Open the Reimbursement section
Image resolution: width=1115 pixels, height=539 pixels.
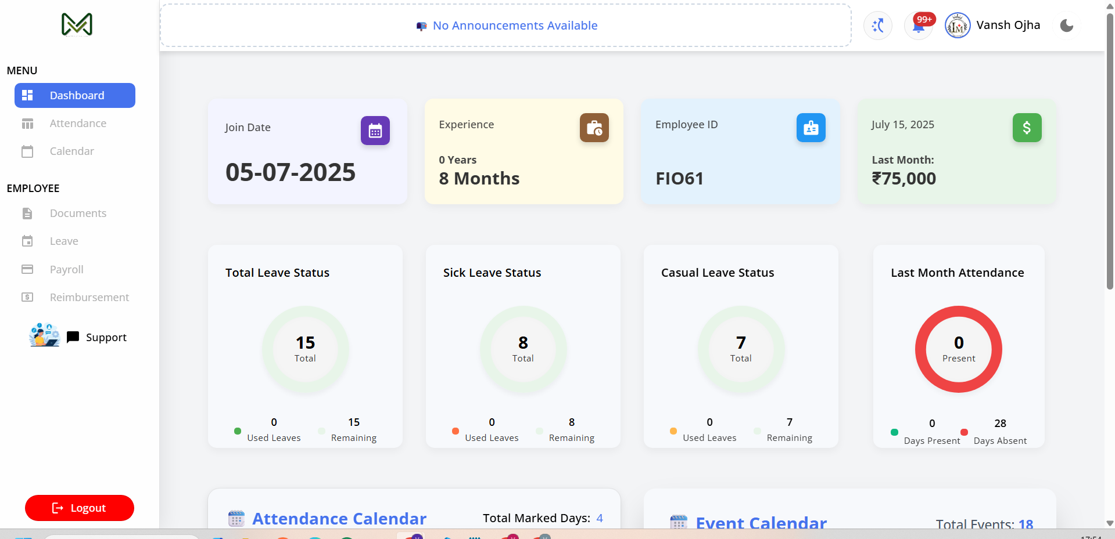[89, 297]
